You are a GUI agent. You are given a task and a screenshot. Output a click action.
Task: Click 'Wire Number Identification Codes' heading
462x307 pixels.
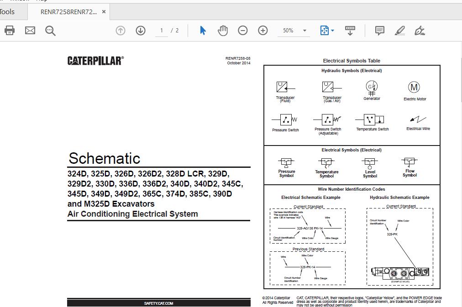[351, 189]
